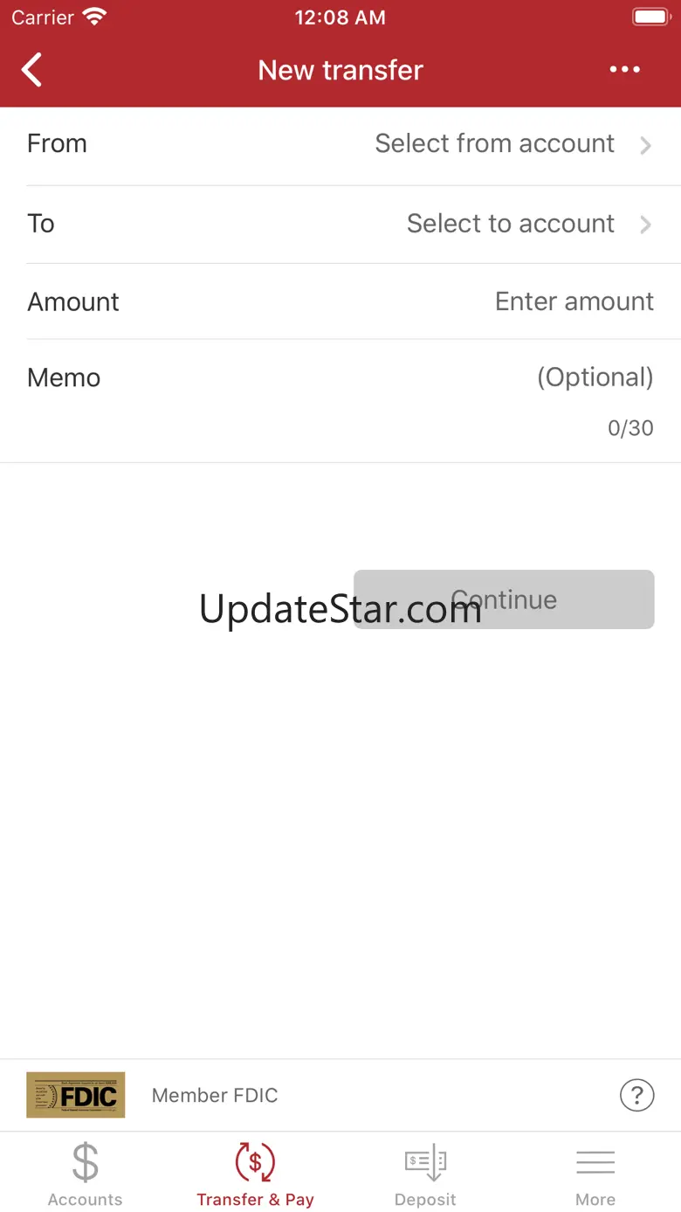Open the More hamburger menu icon
The width and height of the screenshot is (681, 1212).
(595, 1162)
